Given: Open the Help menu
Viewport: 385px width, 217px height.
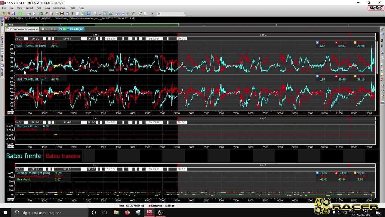Looking at the screenshot, I should coord(81,8).
